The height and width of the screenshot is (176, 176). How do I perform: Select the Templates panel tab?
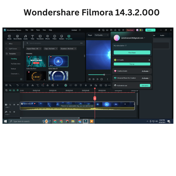(69, 37)
